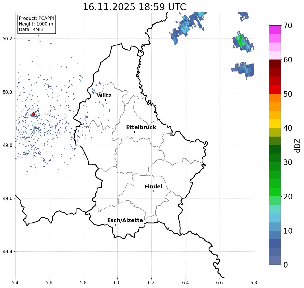Click the yellow colorbar swatch above 40
This screenshot has height=288, width=304.
(275, 124)
